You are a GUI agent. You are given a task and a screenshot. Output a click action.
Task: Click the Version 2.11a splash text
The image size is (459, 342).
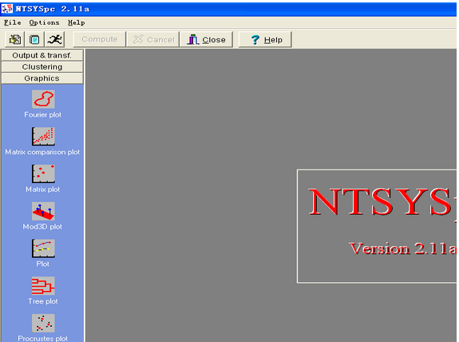click(403, 249)
